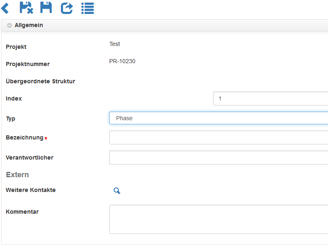Click the Index input field

pyautogui.click(x=270, y=98)
